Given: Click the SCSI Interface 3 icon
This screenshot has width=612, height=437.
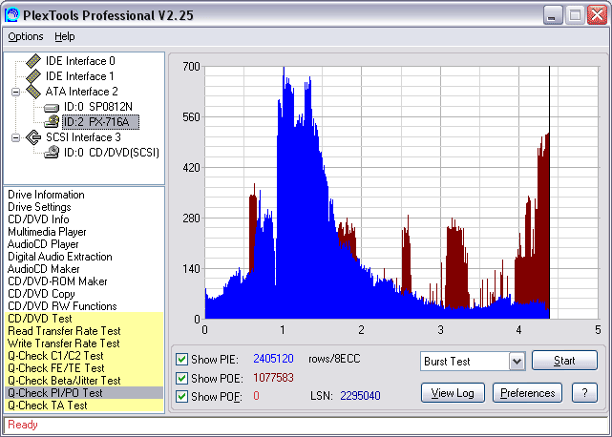Looking at the screenshot, I should tap(33, 137).
